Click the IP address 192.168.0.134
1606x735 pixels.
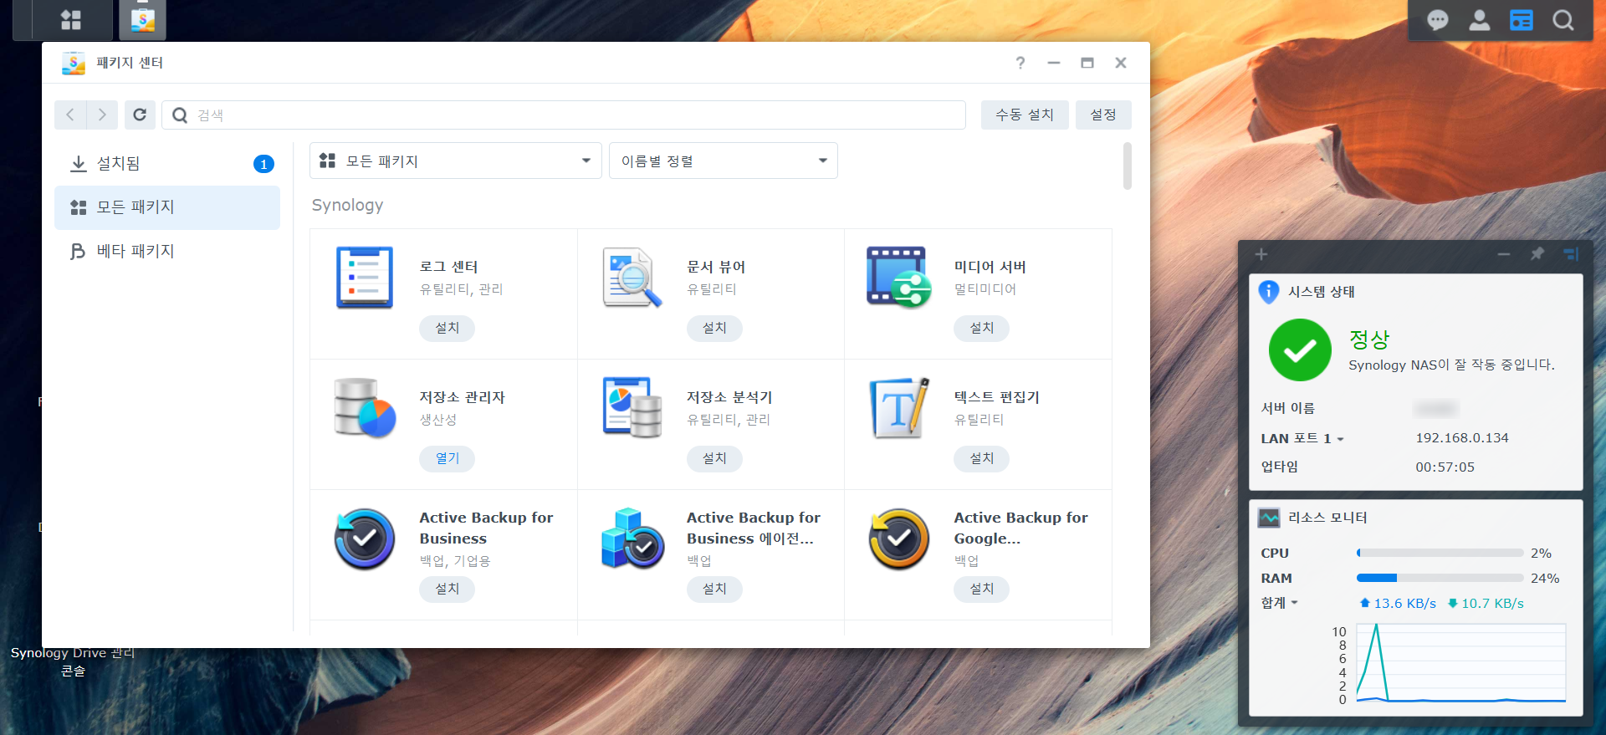pyautogui.click(x=1462, y=438)
